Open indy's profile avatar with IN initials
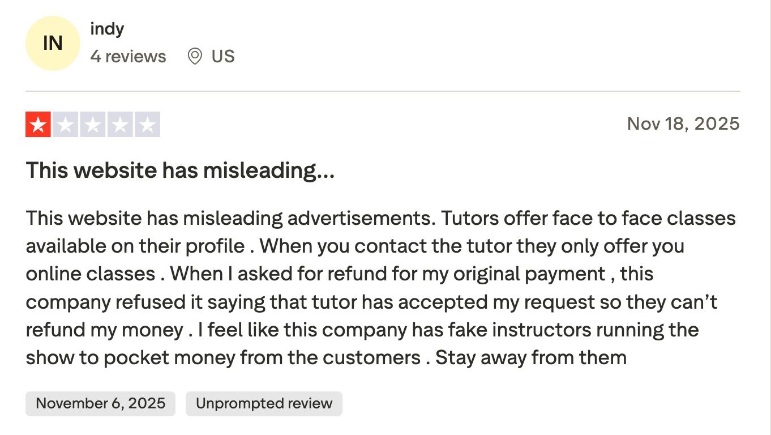771x435 pixels. point(52,42)
